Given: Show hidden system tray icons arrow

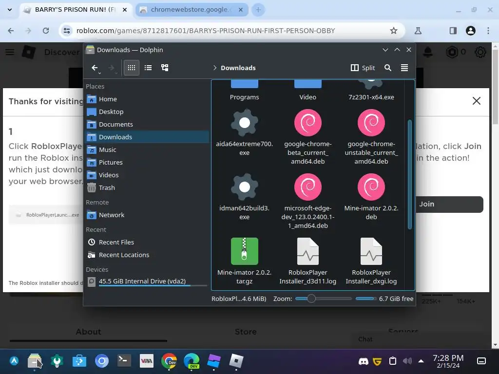Looking at the screenshot, I should pos(421,361).
